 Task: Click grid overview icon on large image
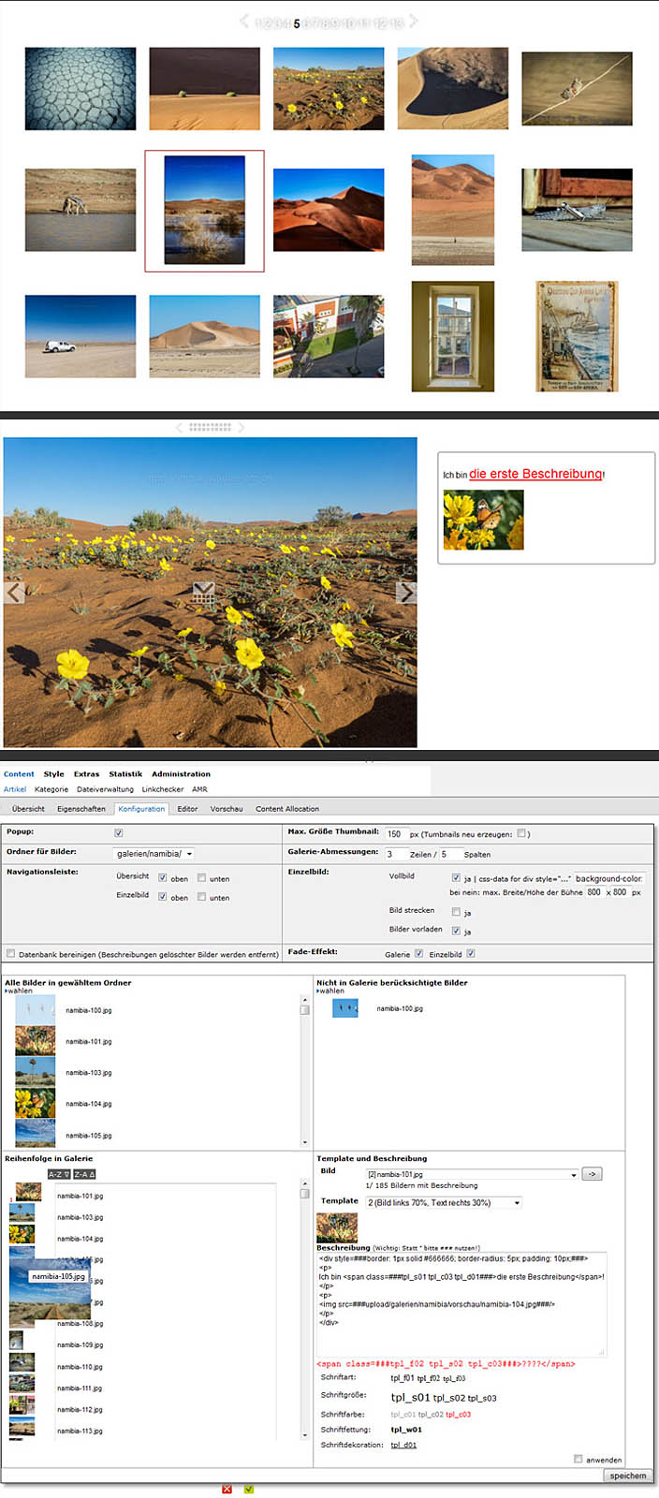click(x=204, y=593)
